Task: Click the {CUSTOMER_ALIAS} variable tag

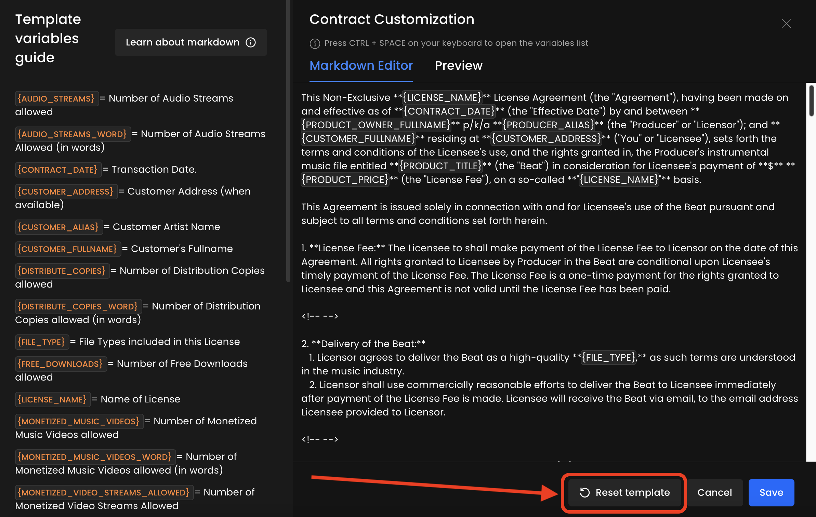Action: pyautogui.click(x=58, y=227)
